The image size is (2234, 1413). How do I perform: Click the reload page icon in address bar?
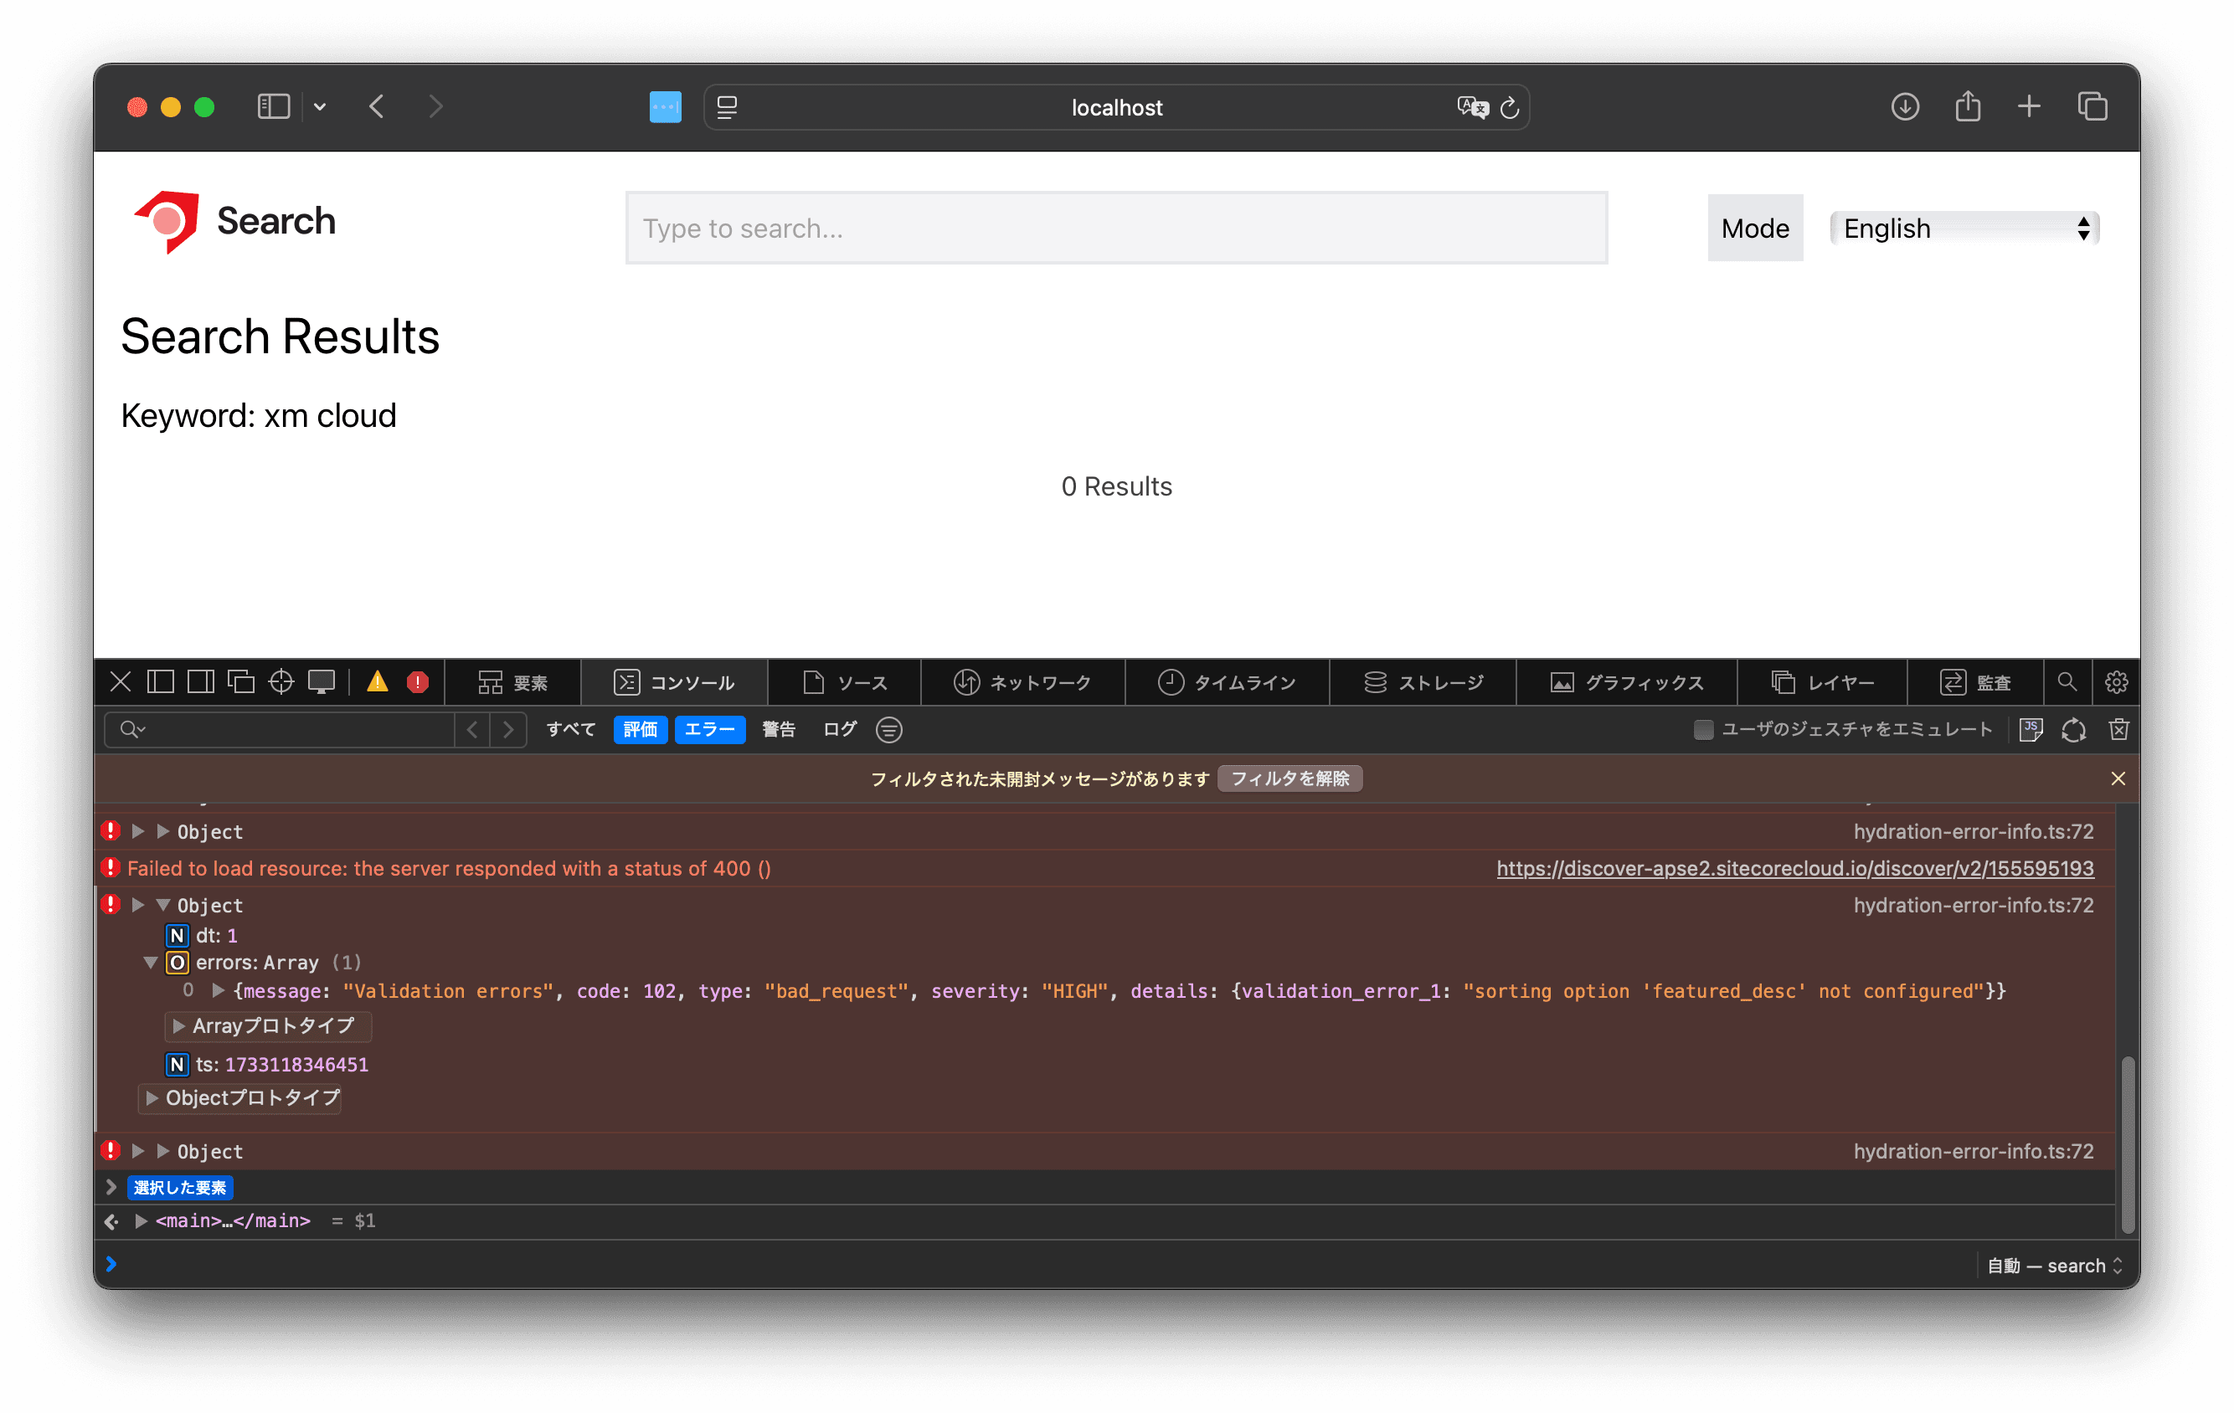(x=1510, y=107)
